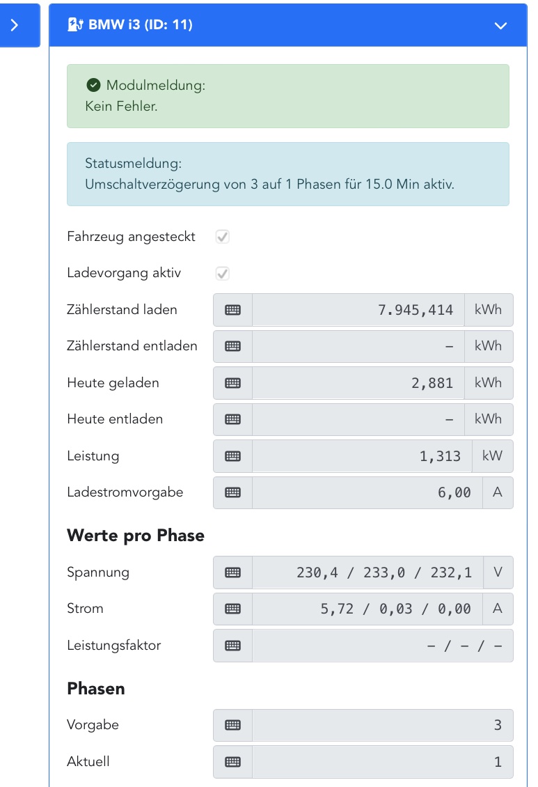Click the Phasen Aktuell value field
Viewport: 538px width, 787px height.
382,762
